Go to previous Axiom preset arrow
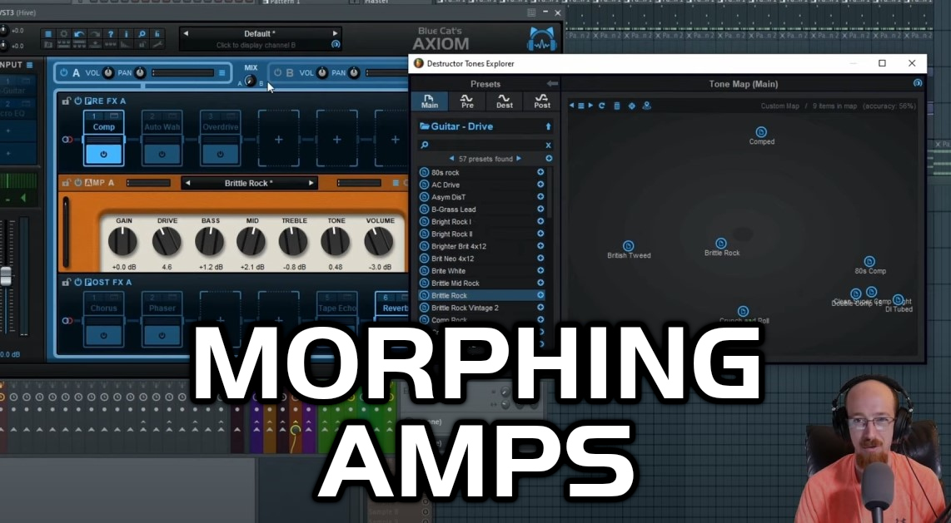The image size is (951, 523). pyautogui.click(x=186, y=33)
